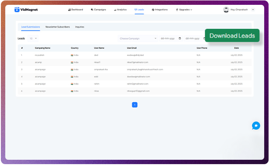Click the second dd-mm-yyyy date field
The image size is (269, 165).
point(195,38)
